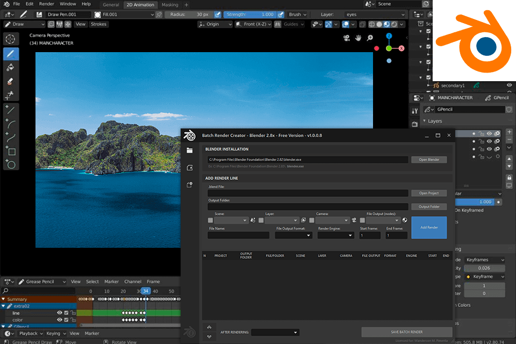Screen dimensions: 516x344
Task: Open the File Output Format dropdown
Action: click(x=293, y=235)
